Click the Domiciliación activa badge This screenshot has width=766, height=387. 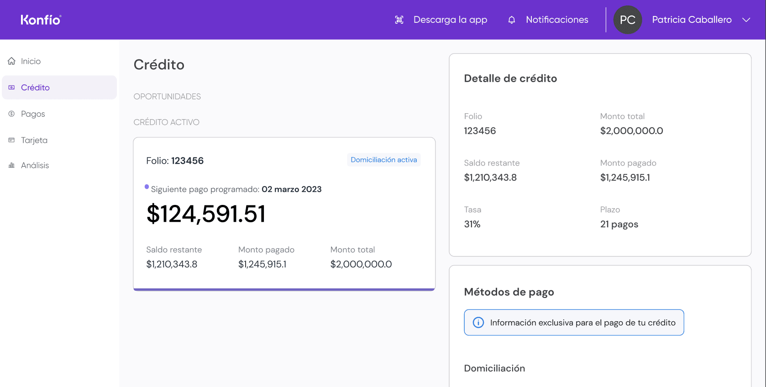tap(383, 160)
